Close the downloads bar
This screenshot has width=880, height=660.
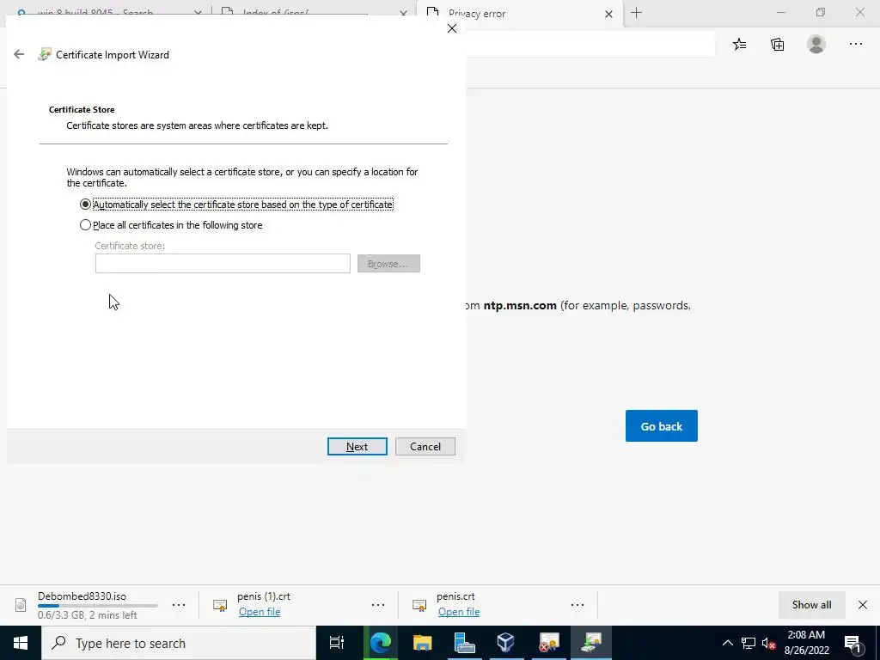(x=863, y=605)
